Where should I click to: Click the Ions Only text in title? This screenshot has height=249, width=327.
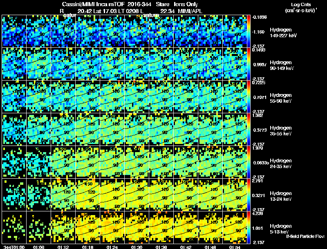[186, 4]
